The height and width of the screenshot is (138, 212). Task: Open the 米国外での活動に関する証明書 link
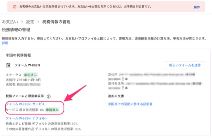click(130, 104)
